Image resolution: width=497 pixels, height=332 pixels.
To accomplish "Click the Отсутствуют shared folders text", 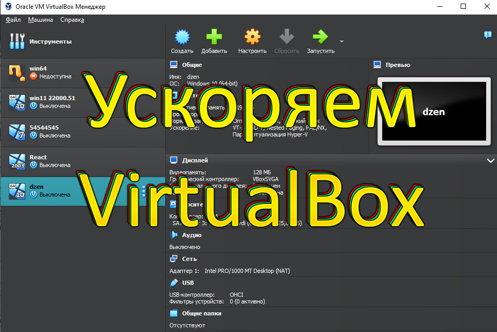I will click(187, 325).
